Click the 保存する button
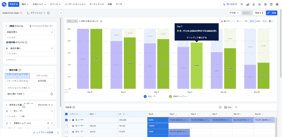Image resolution: width=282 pixels, height=137 pixels. coord(259,13)
